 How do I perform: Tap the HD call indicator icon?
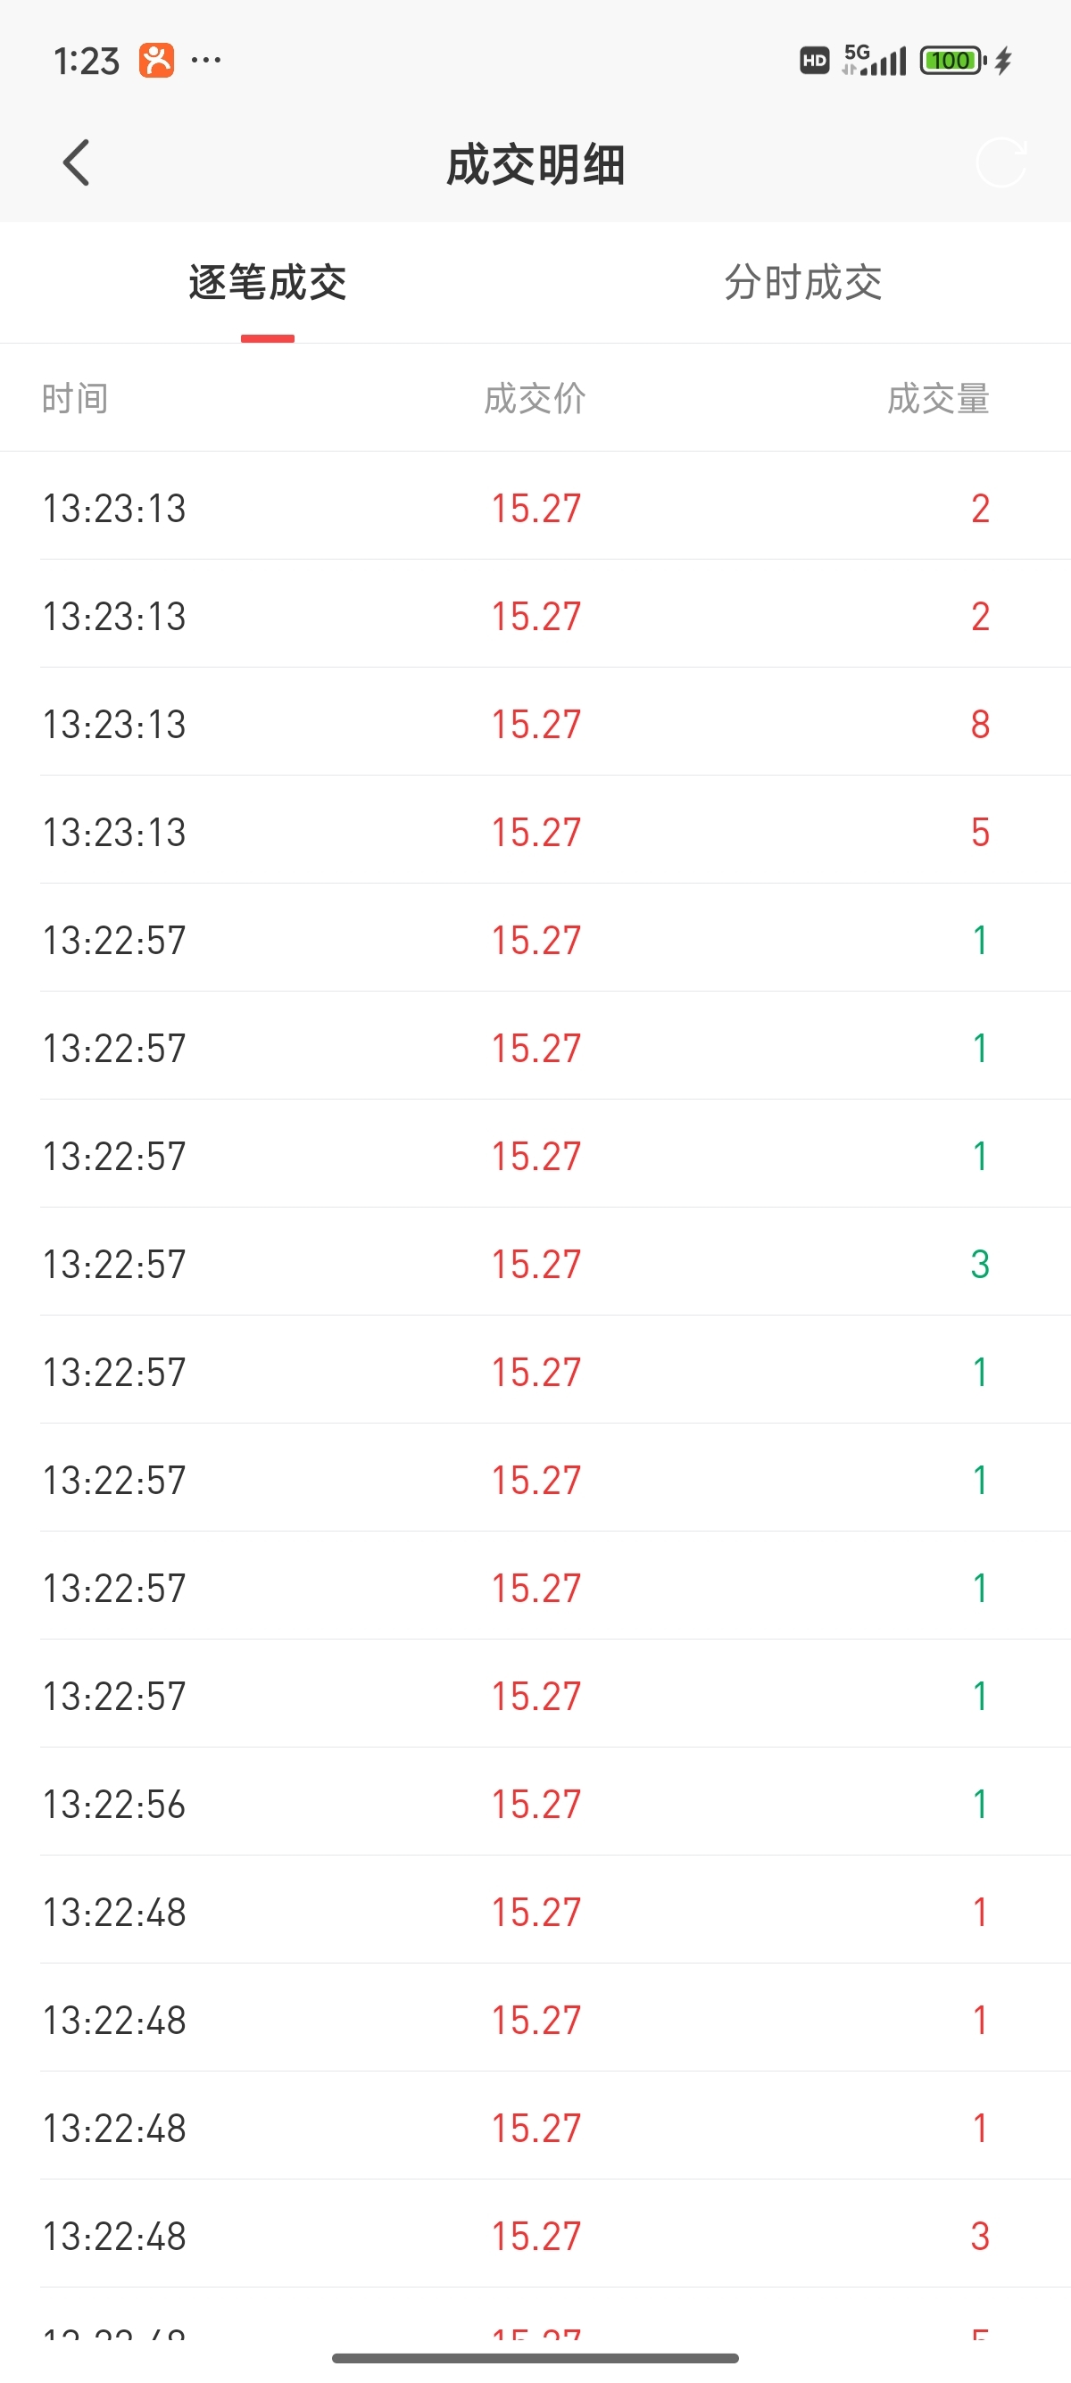tap(814, 61)
